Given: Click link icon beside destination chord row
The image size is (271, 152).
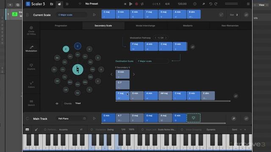Looking at the screenshot, I should (x=235, y=96).
